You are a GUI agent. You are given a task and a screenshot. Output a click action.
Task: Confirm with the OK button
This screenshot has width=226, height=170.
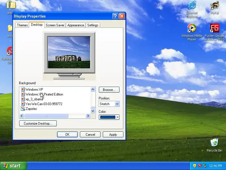point(67,134)
